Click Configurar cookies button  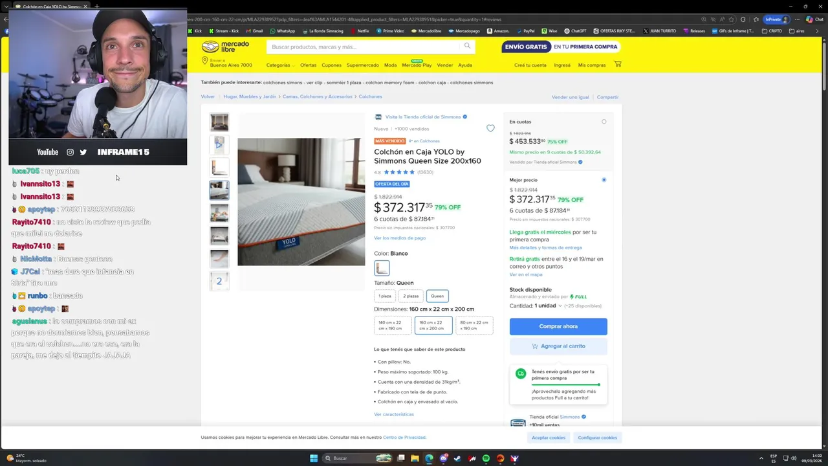point(597,438)
